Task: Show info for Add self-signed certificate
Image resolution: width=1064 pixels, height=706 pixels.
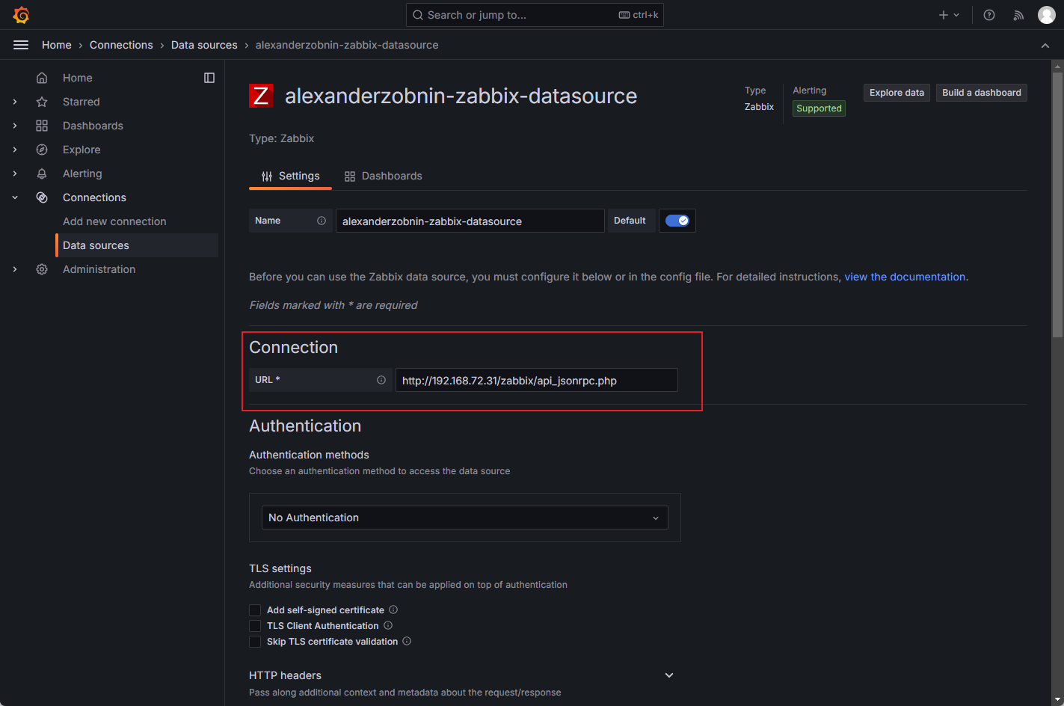Action: point(393,610)
